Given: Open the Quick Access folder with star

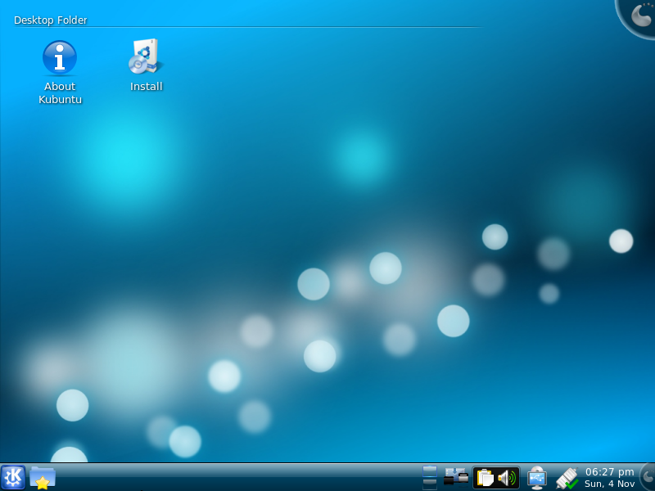Looking at the screenshot, I should (42, 477).
